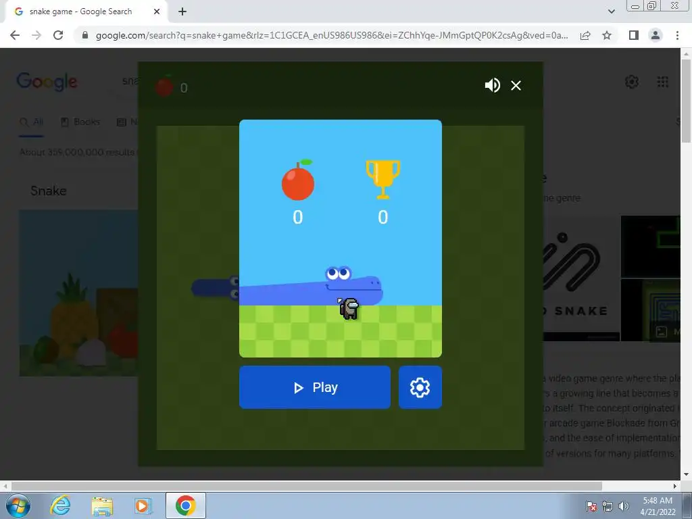Open Windows Start menu
Viewport: 692px width, 519px height.
tap(18, 505)
